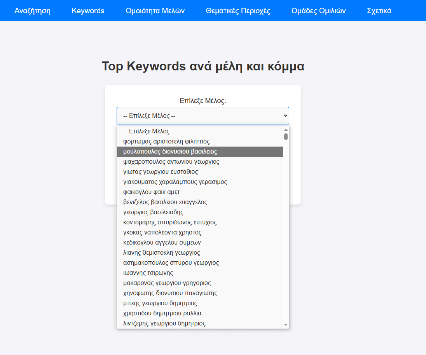Collapse the Επίλεξε Μέλος dropdown
The width and height of the screenshot is (426, 355).
[203, 116]
